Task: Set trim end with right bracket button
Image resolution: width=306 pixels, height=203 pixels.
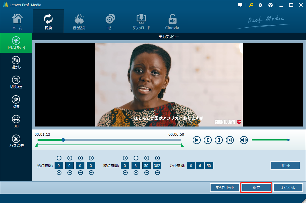Action: point(219,140)
